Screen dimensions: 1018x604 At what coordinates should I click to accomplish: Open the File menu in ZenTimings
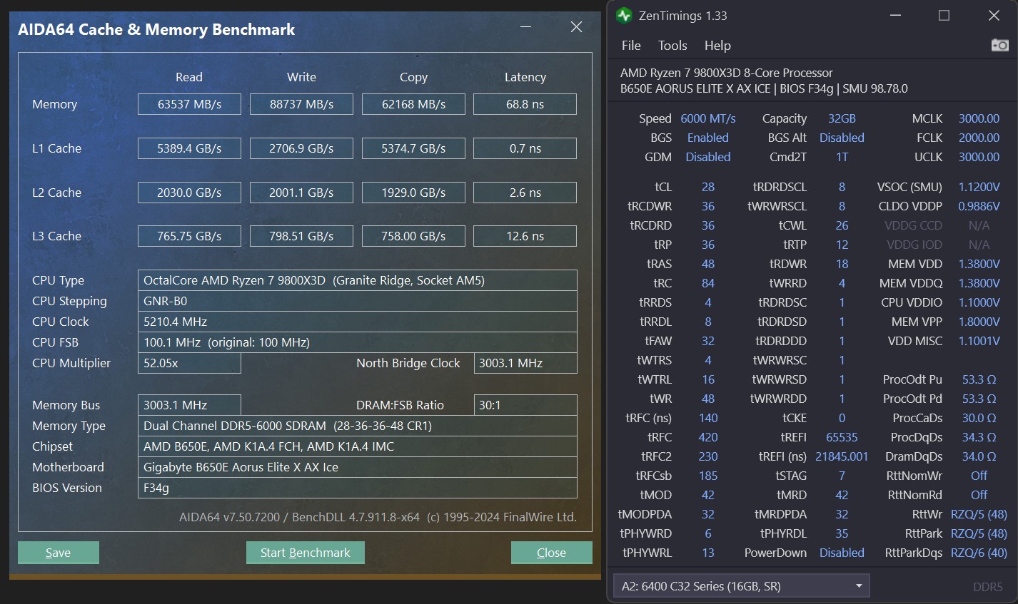coord(630,45)
